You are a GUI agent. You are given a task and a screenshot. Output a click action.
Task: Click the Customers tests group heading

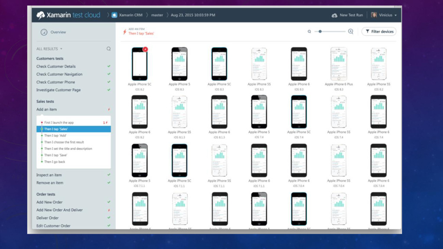[x=50, y=58]
